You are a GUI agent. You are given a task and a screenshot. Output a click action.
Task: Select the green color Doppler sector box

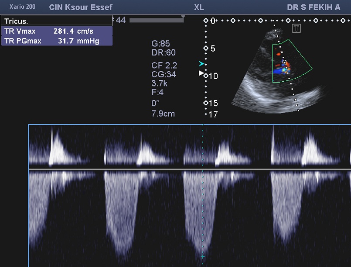[292, 61]
